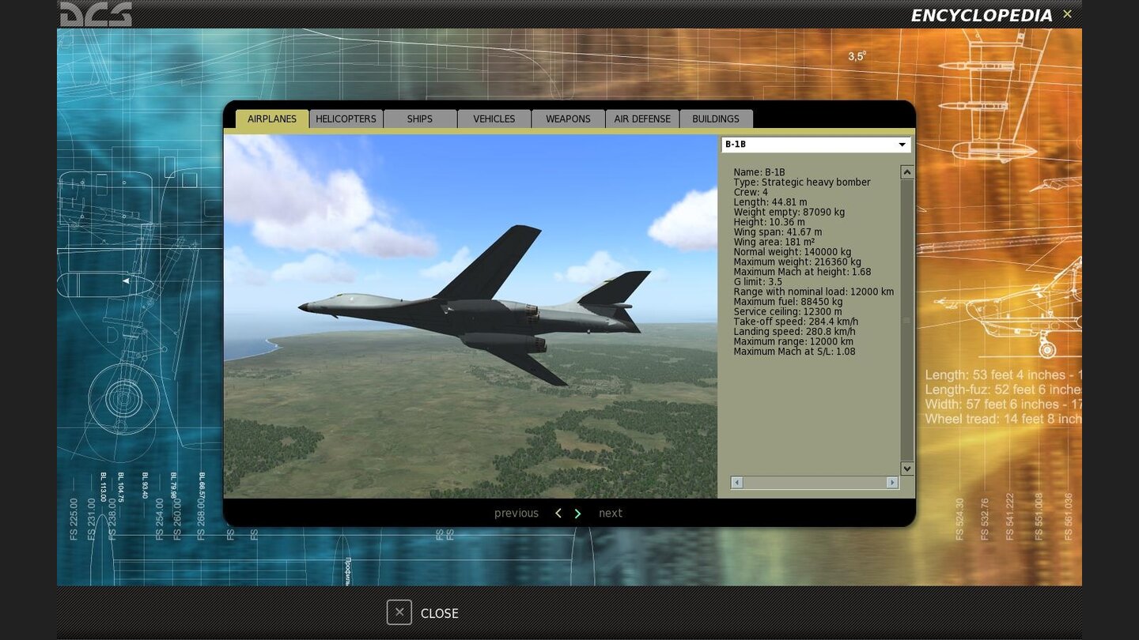Click the 'Crew: 4' line
1139x640 pixels.
751,192
